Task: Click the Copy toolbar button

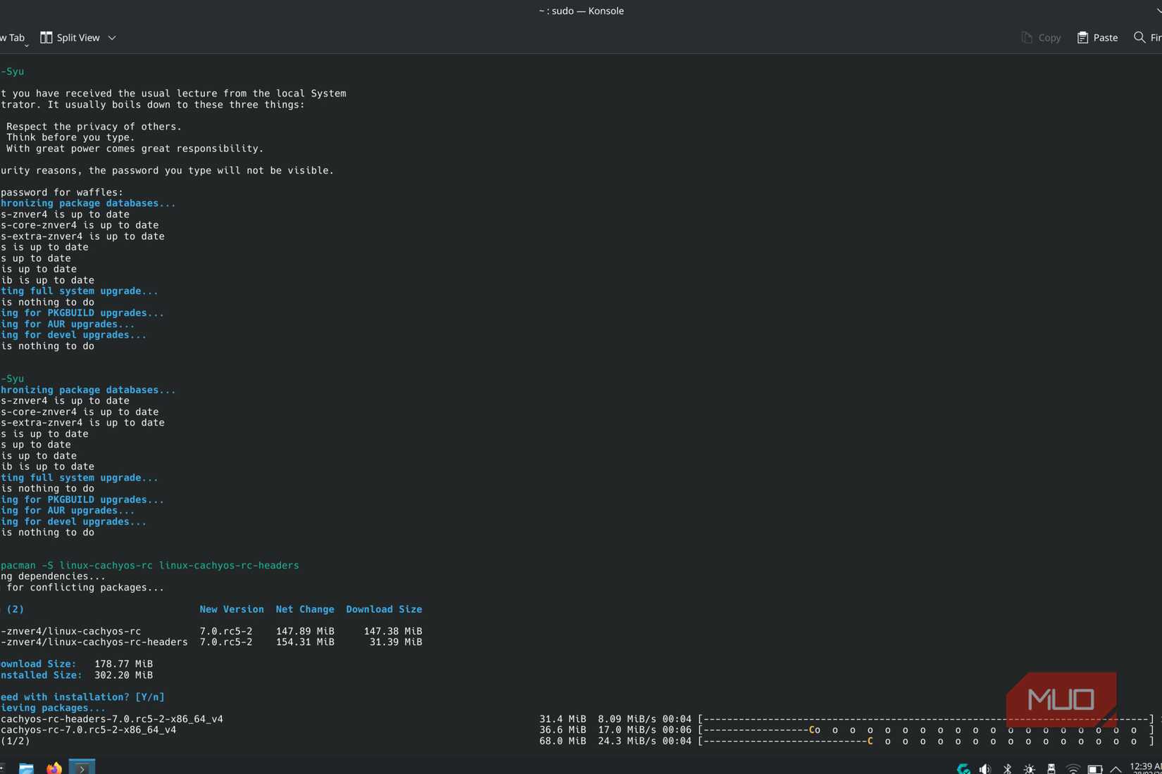Action: (x=1041, y=37)
